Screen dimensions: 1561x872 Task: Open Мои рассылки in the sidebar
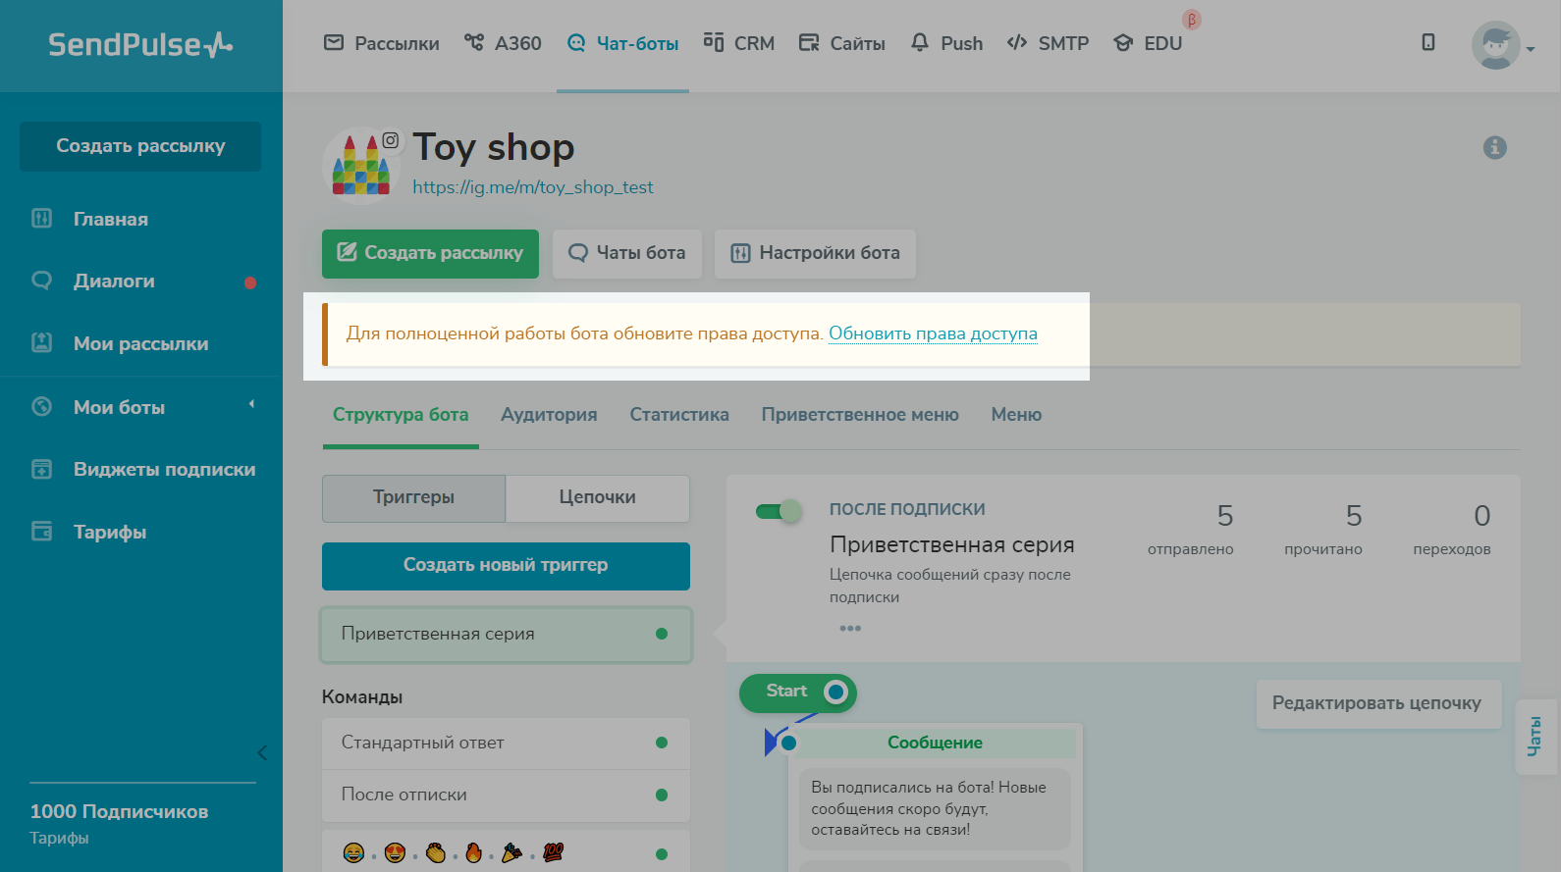pos(141,344)
